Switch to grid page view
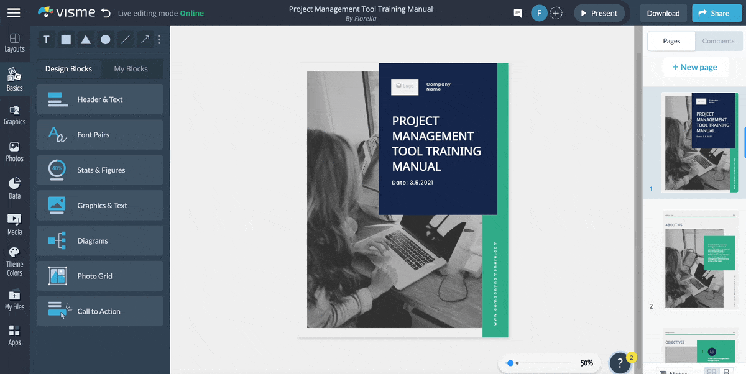 click(x=711, y=372)
